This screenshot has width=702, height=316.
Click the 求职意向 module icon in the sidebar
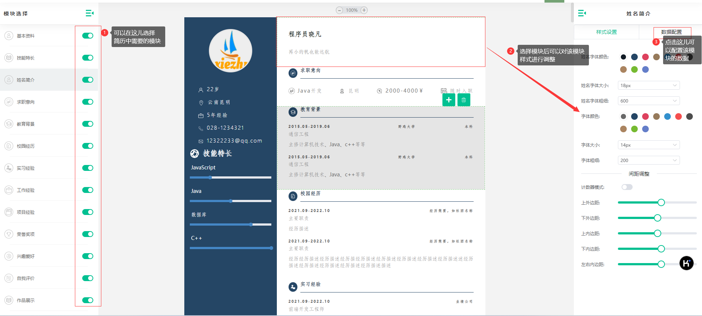tap(9, 102)
